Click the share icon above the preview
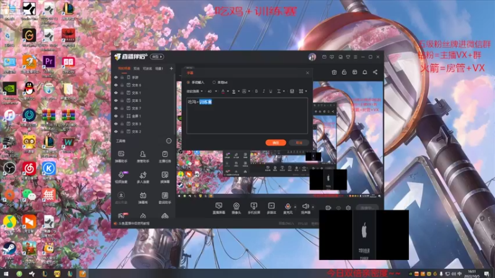 click(375, 72)
